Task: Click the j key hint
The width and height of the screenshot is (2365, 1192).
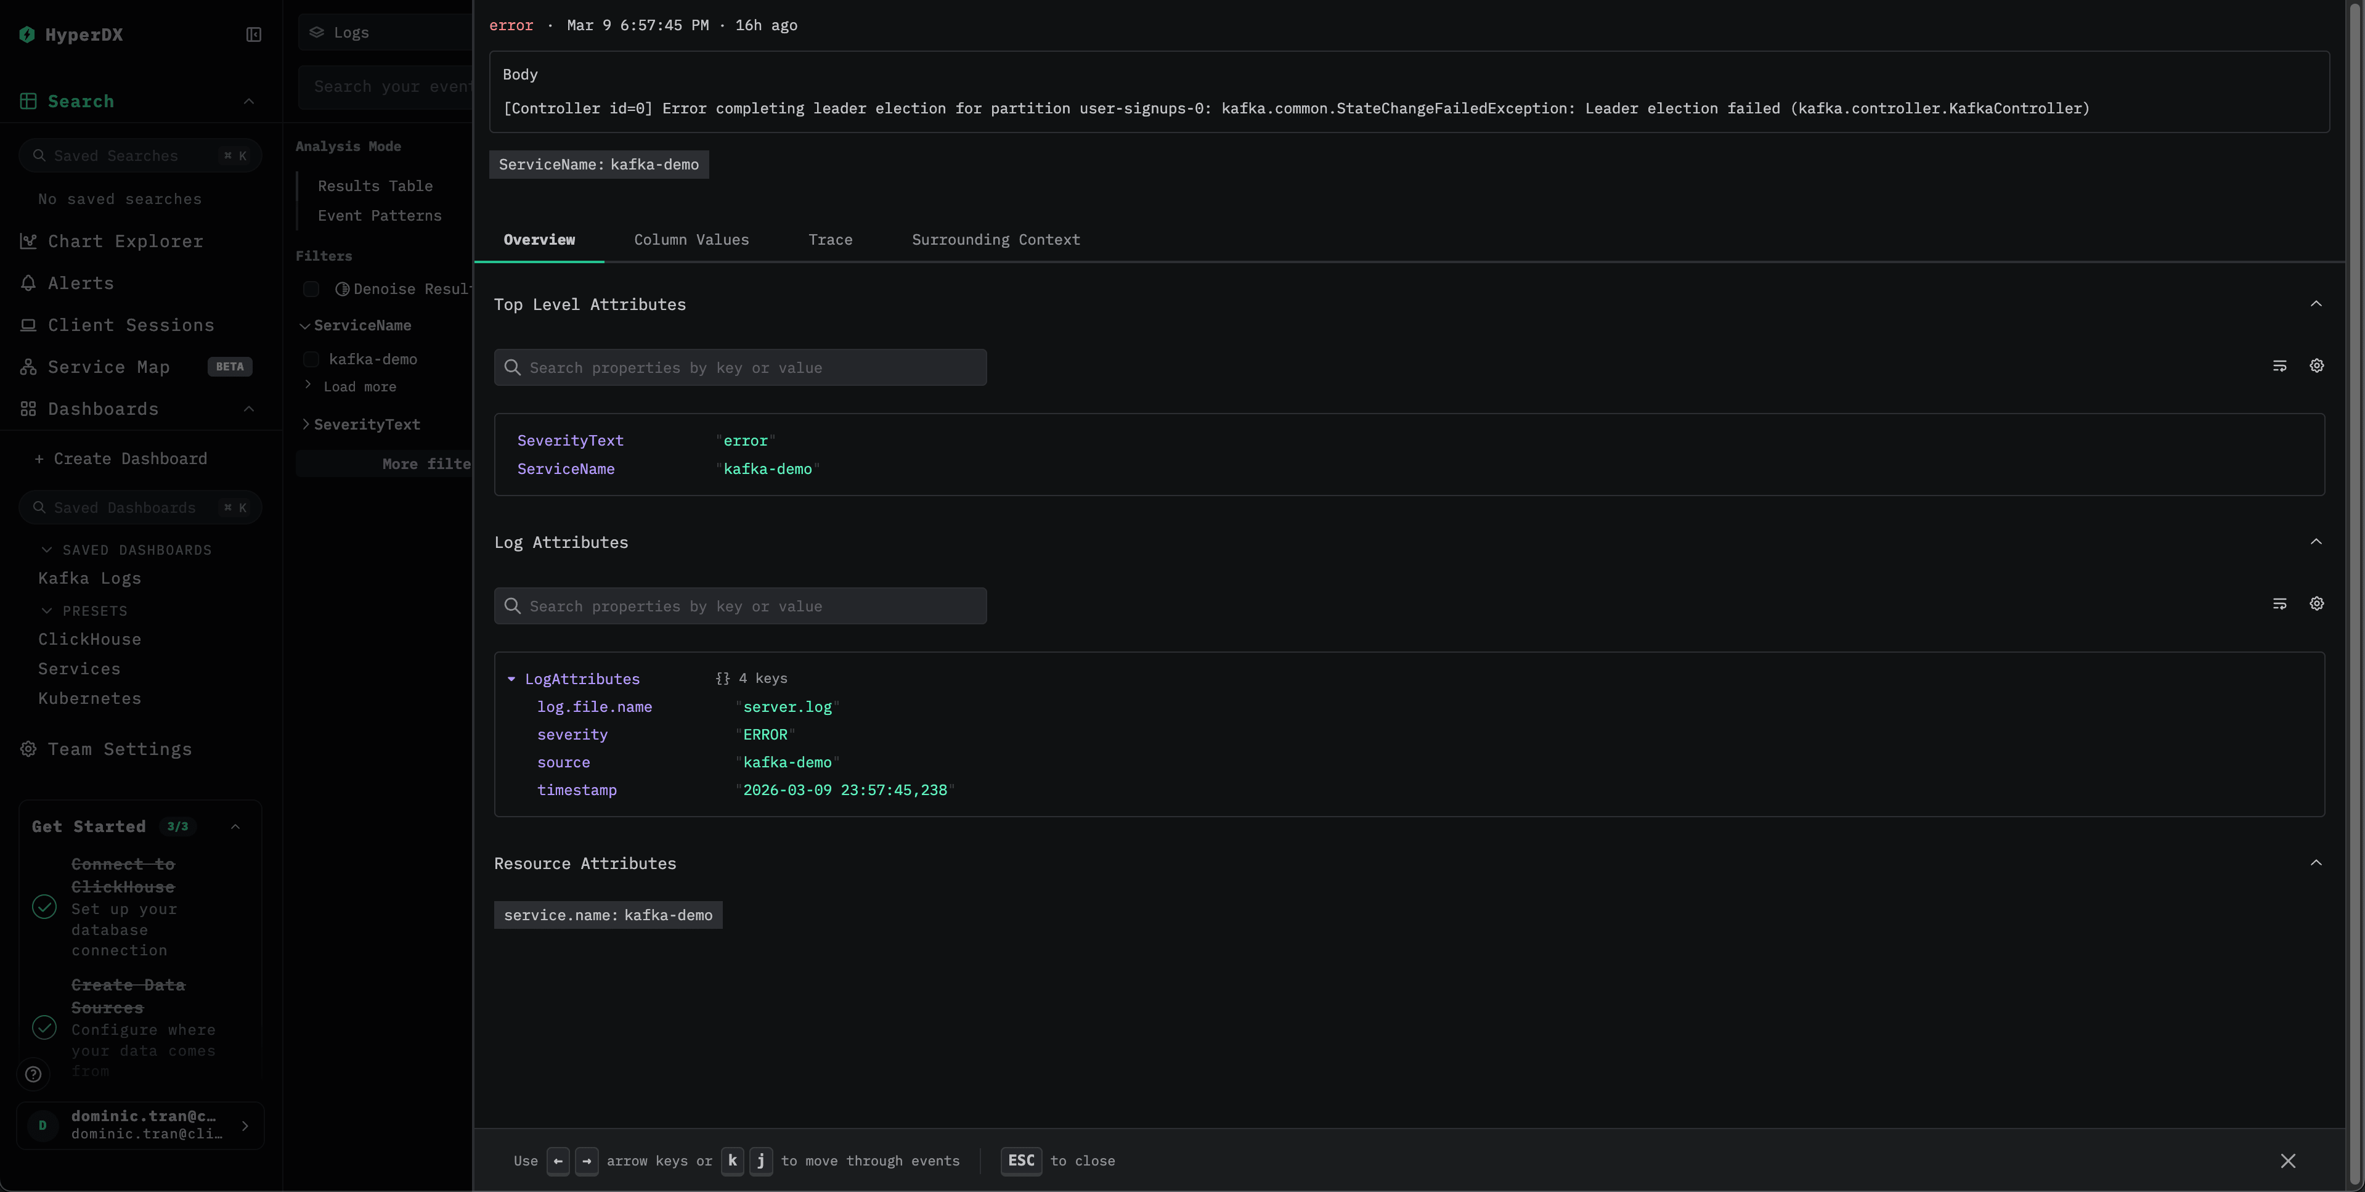Action: click(x=760, y=1161)
